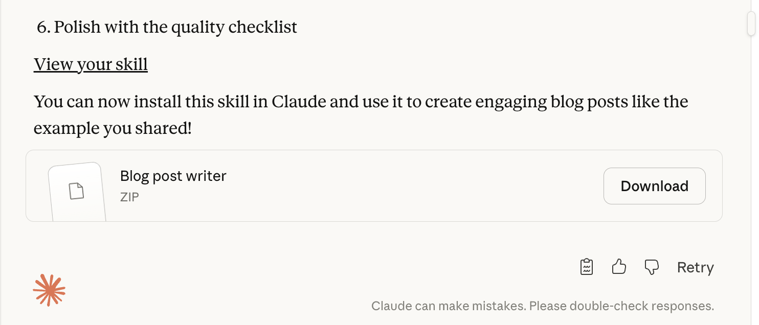Screen dimensions: 759x325
Task: Select the disclaimer about Claude making mistakes
Action: click(542, 306)
